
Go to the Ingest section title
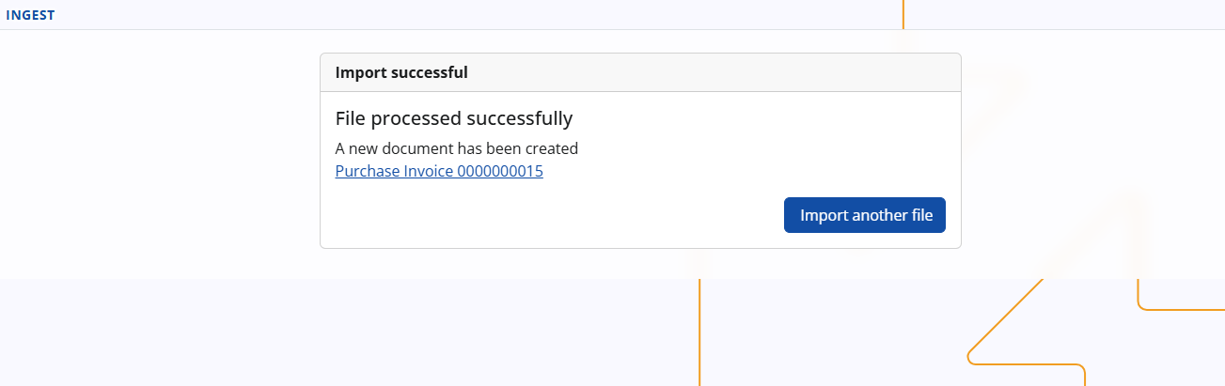point(30,14)
